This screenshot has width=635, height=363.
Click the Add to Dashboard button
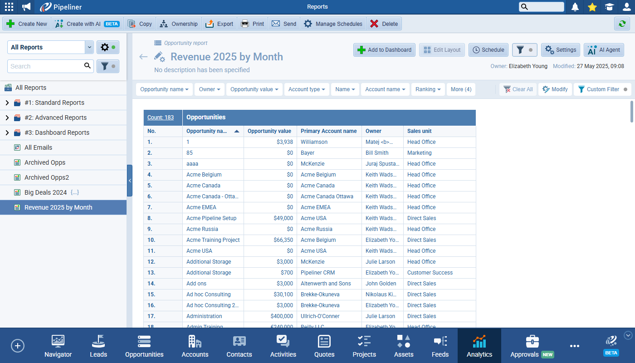tap(384, 50)
